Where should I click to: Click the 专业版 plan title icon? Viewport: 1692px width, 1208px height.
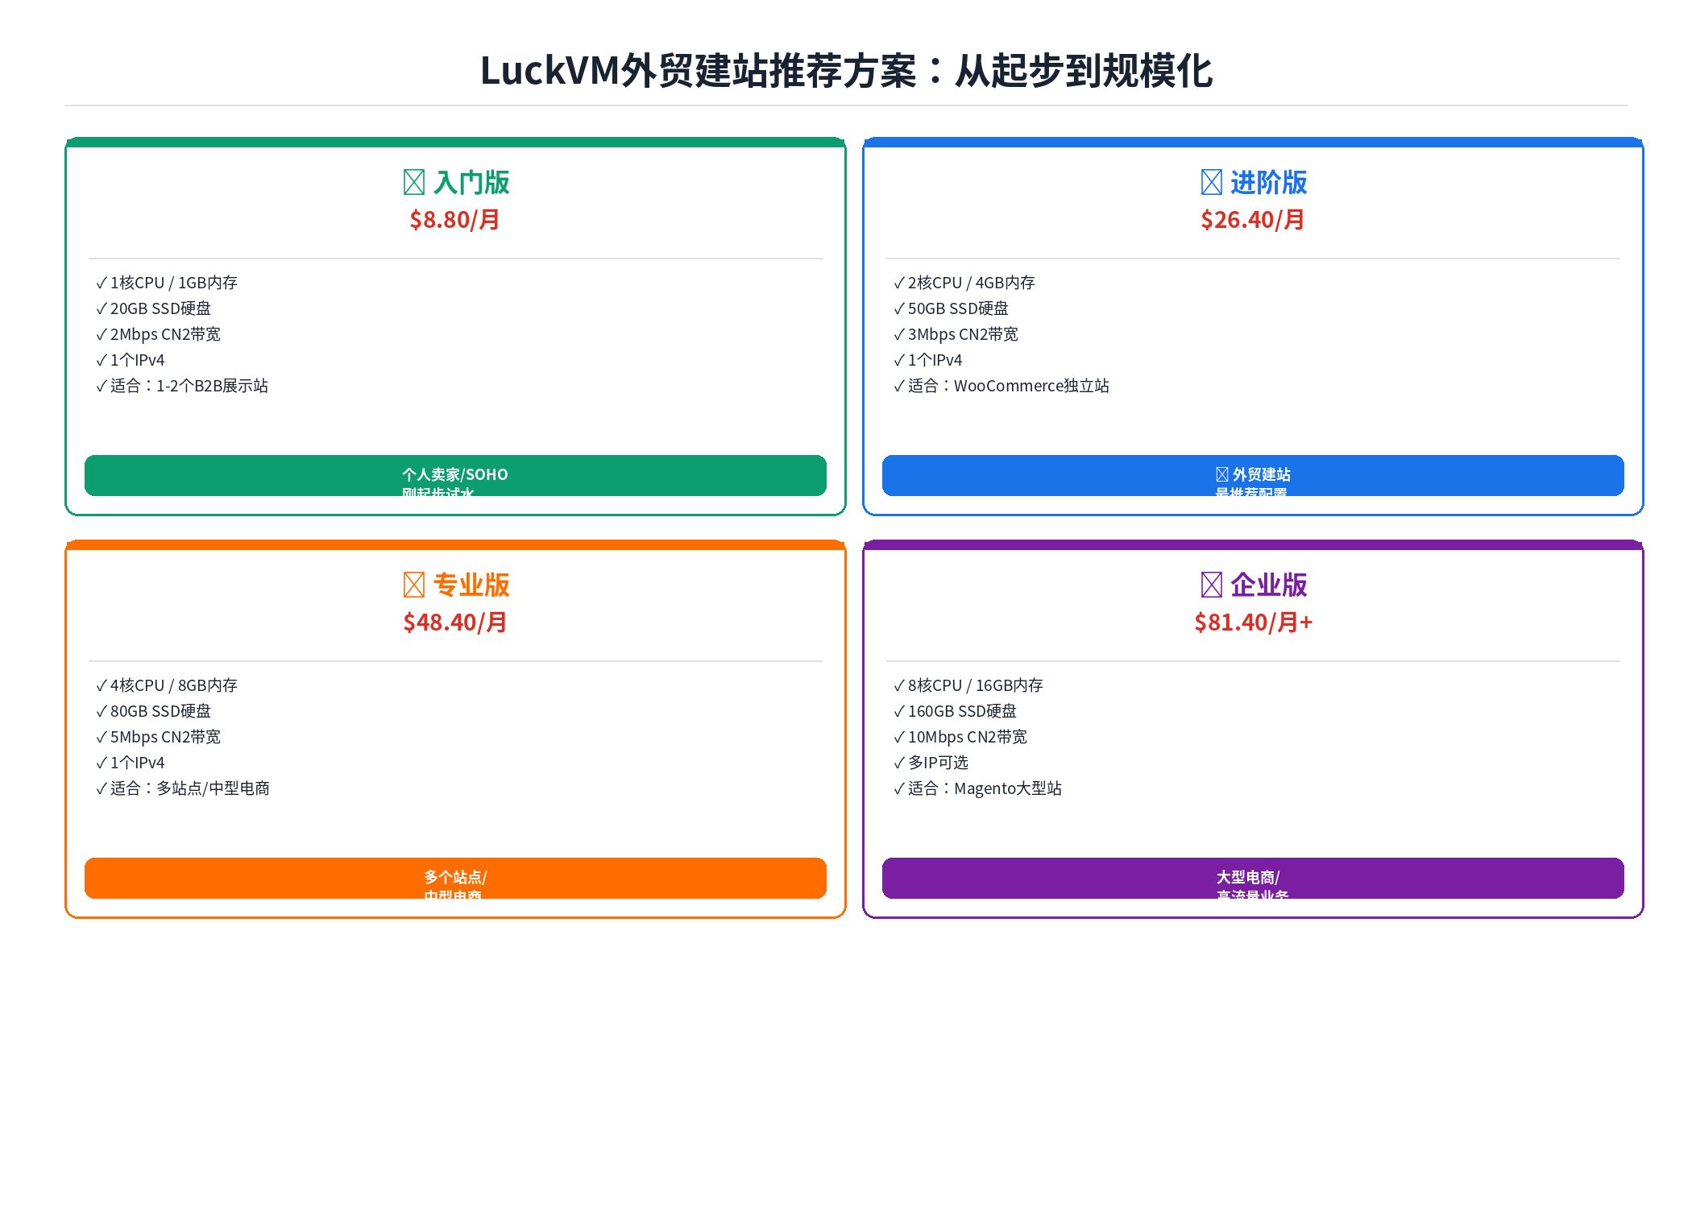pos(413,585)
